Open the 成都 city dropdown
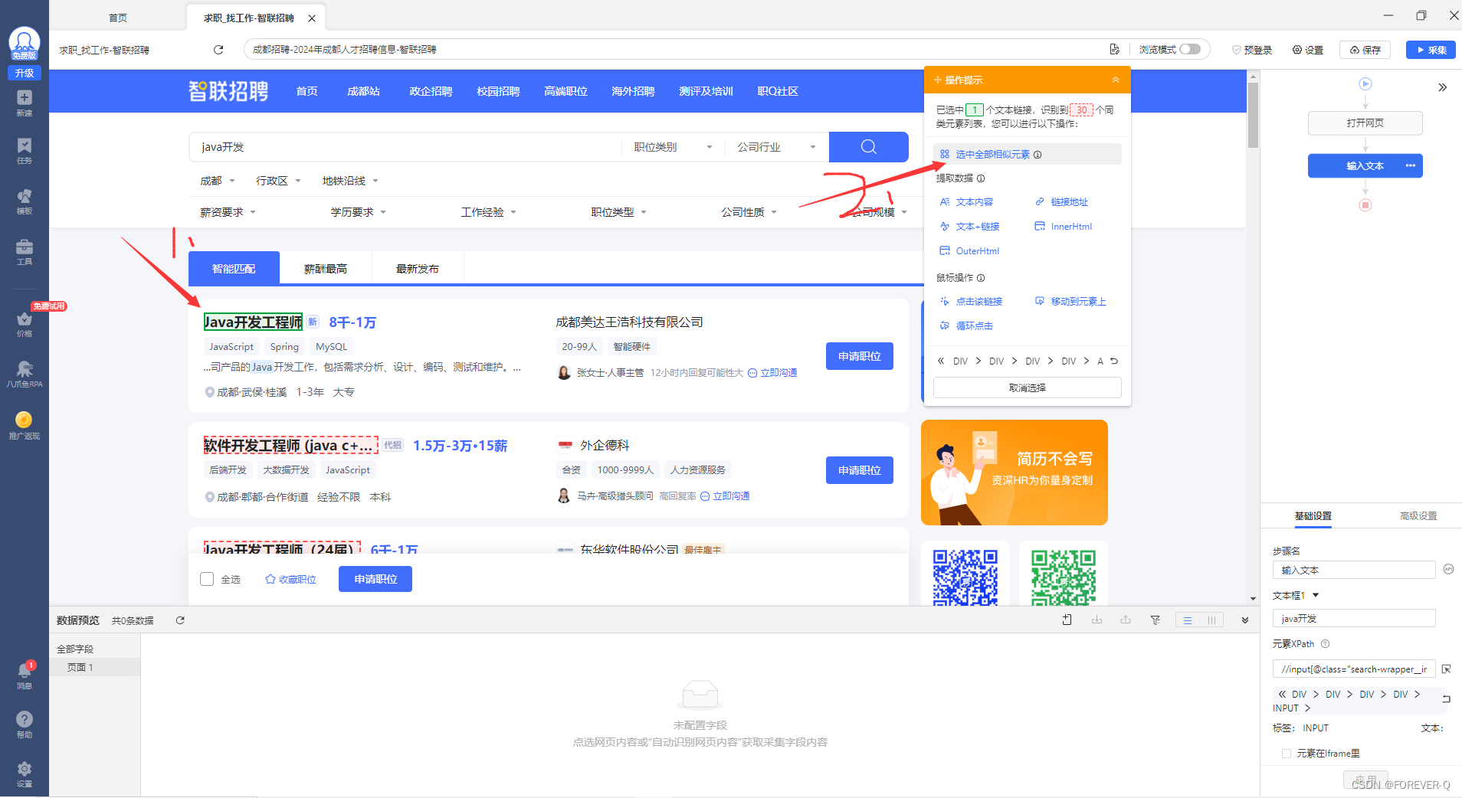 point(218,181)
